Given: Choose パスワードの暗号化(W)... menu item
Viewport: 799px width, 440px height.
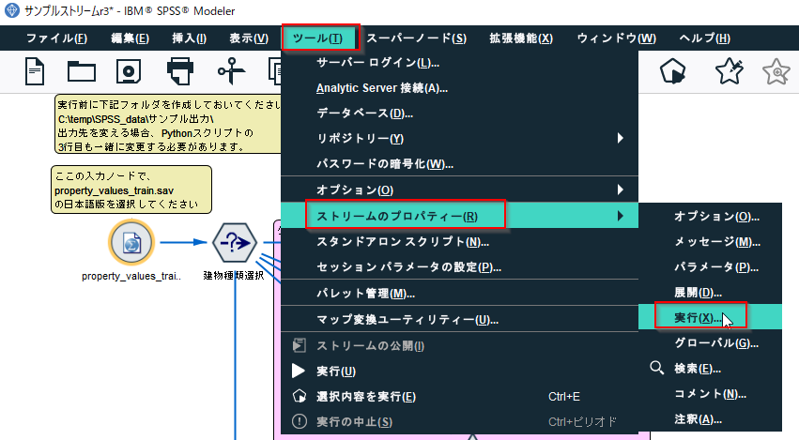Looking at the screenshot, I should pyautogui.click(x=459, y=163).
